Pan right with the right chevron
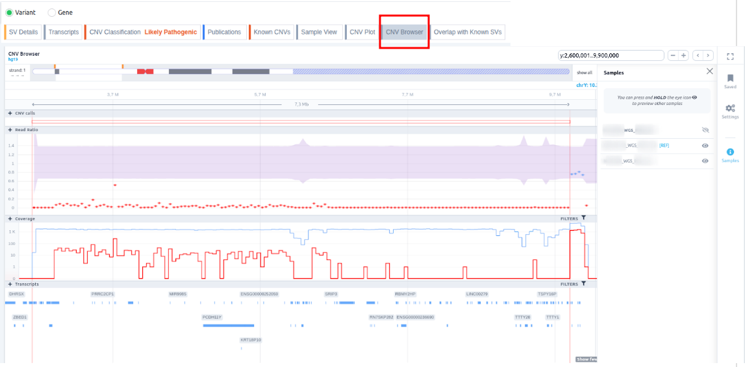 pos(708,56)
